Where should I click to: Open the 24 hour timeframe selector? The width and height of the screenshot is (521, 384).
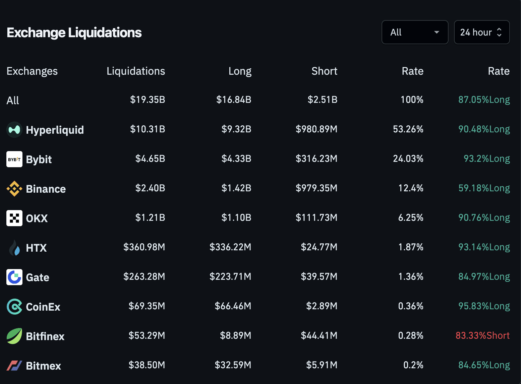pyautogui.click(x=476, y=32)
